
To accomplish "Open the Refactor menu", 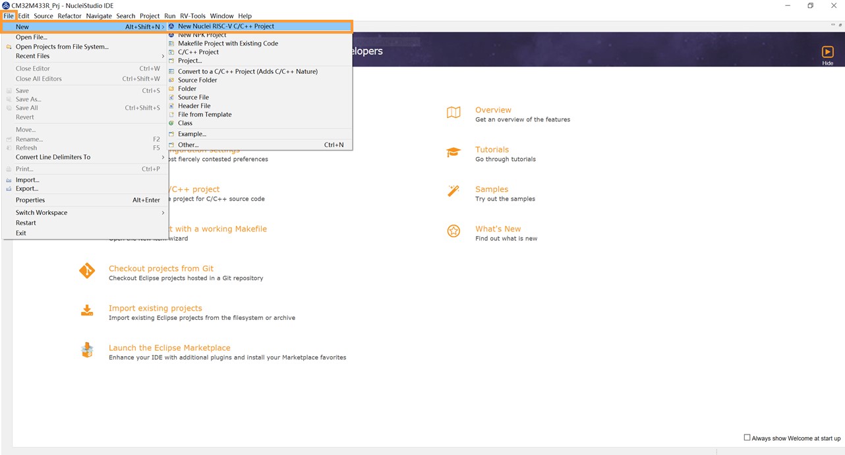I will pos(70,16).
